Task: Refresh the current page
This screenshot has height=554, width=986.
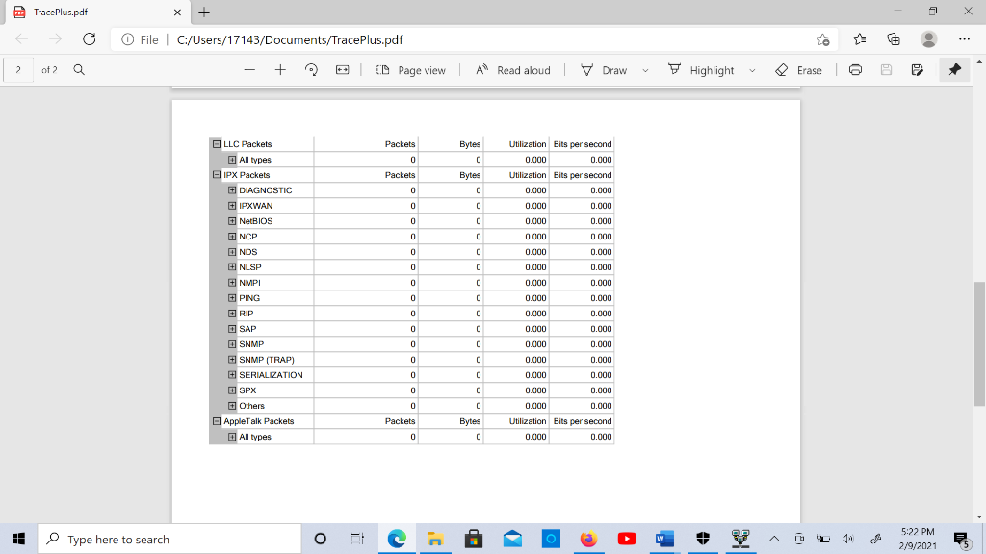Action: point(90,39)
